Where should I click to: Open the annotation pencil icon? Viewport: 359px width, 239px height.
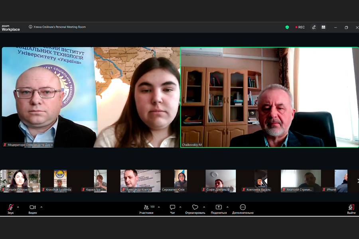(314, 27)
